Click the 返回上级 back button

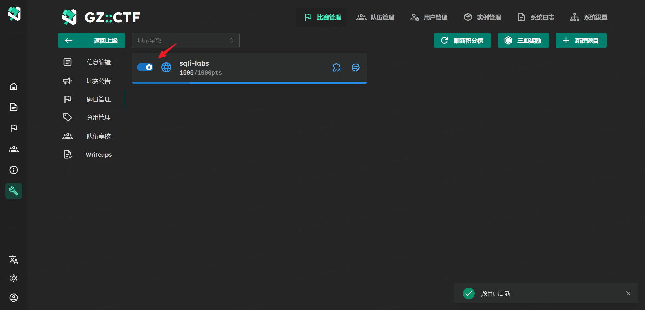click(92, 41)
